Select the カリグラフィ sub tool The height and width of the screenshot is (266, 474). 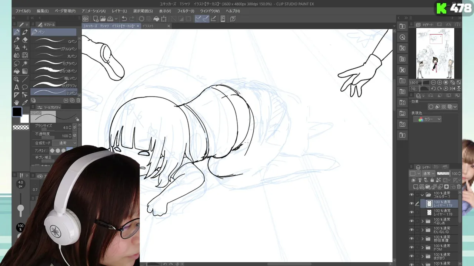(54, 85)
